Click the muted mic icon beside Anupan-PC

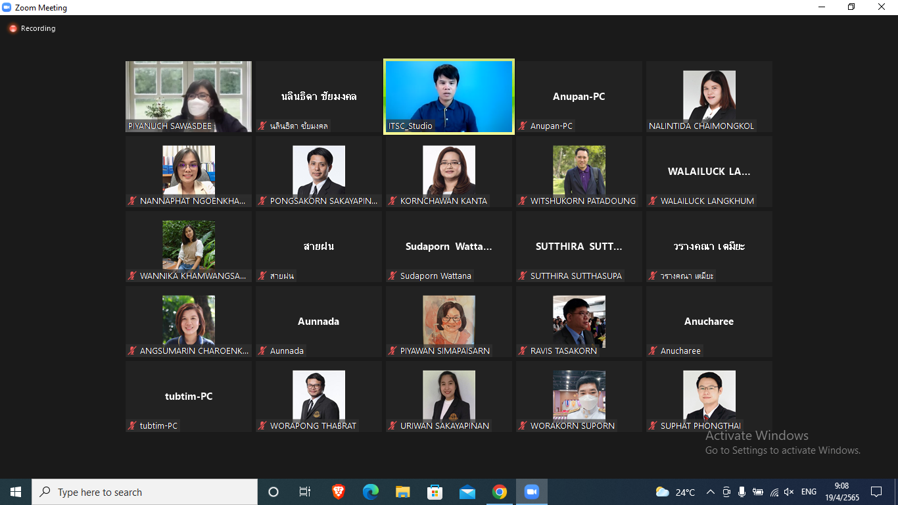(523, 126)
